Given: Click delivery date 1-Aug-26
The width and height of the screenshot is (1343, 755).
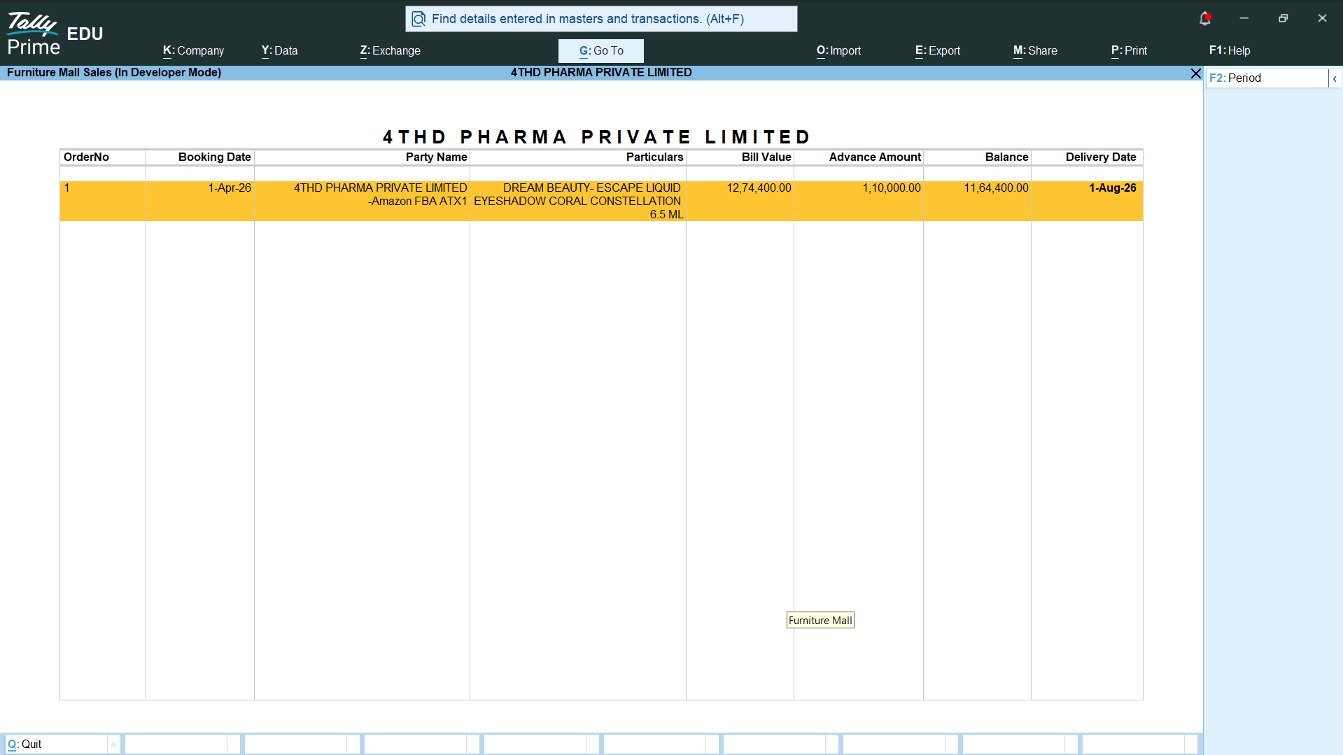Looking at the screenshot, I should (x=1112, y=188).
